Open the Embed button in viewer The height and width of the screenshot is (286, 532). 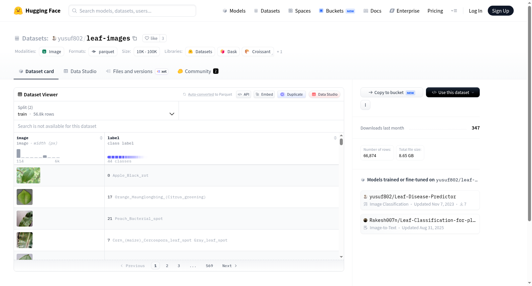[264, 94]
